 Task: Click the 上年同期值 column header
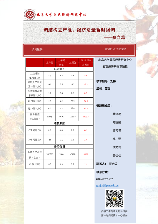click(x=61, y=63)
